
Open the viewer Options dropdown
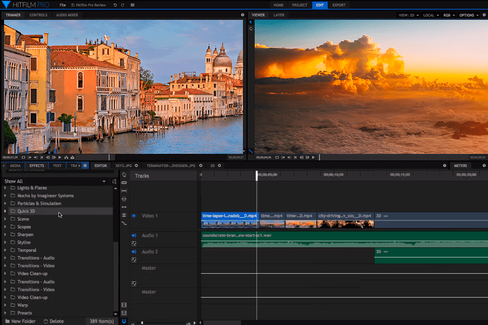point(469,15)
